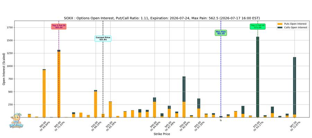
Task: Click the 'Current Price 521.81' annotation box
Action: (x=103, y=38)
